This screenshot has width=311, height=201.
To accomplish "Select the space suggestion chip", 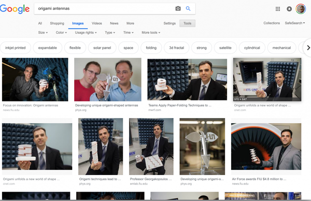I will point(129,48).
